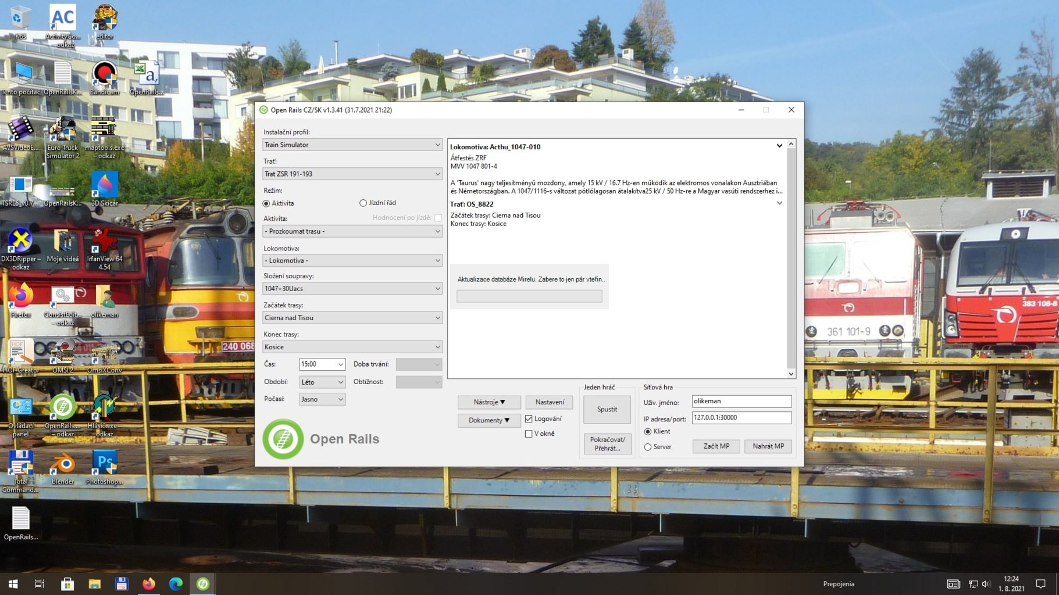This screenshot has width=1059, height=595.
Task: Open the Trať route dropdown
Action: pos(352,174)
